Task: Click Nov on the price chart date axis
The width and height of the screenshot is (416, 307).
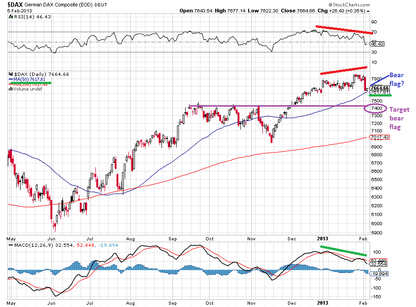Action: [x=251, y=239]
